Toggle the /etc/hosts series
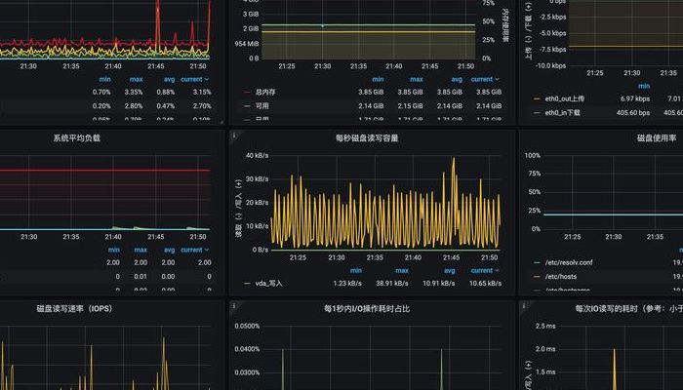This screenshot has width=683, height=390. click(561, 276)
